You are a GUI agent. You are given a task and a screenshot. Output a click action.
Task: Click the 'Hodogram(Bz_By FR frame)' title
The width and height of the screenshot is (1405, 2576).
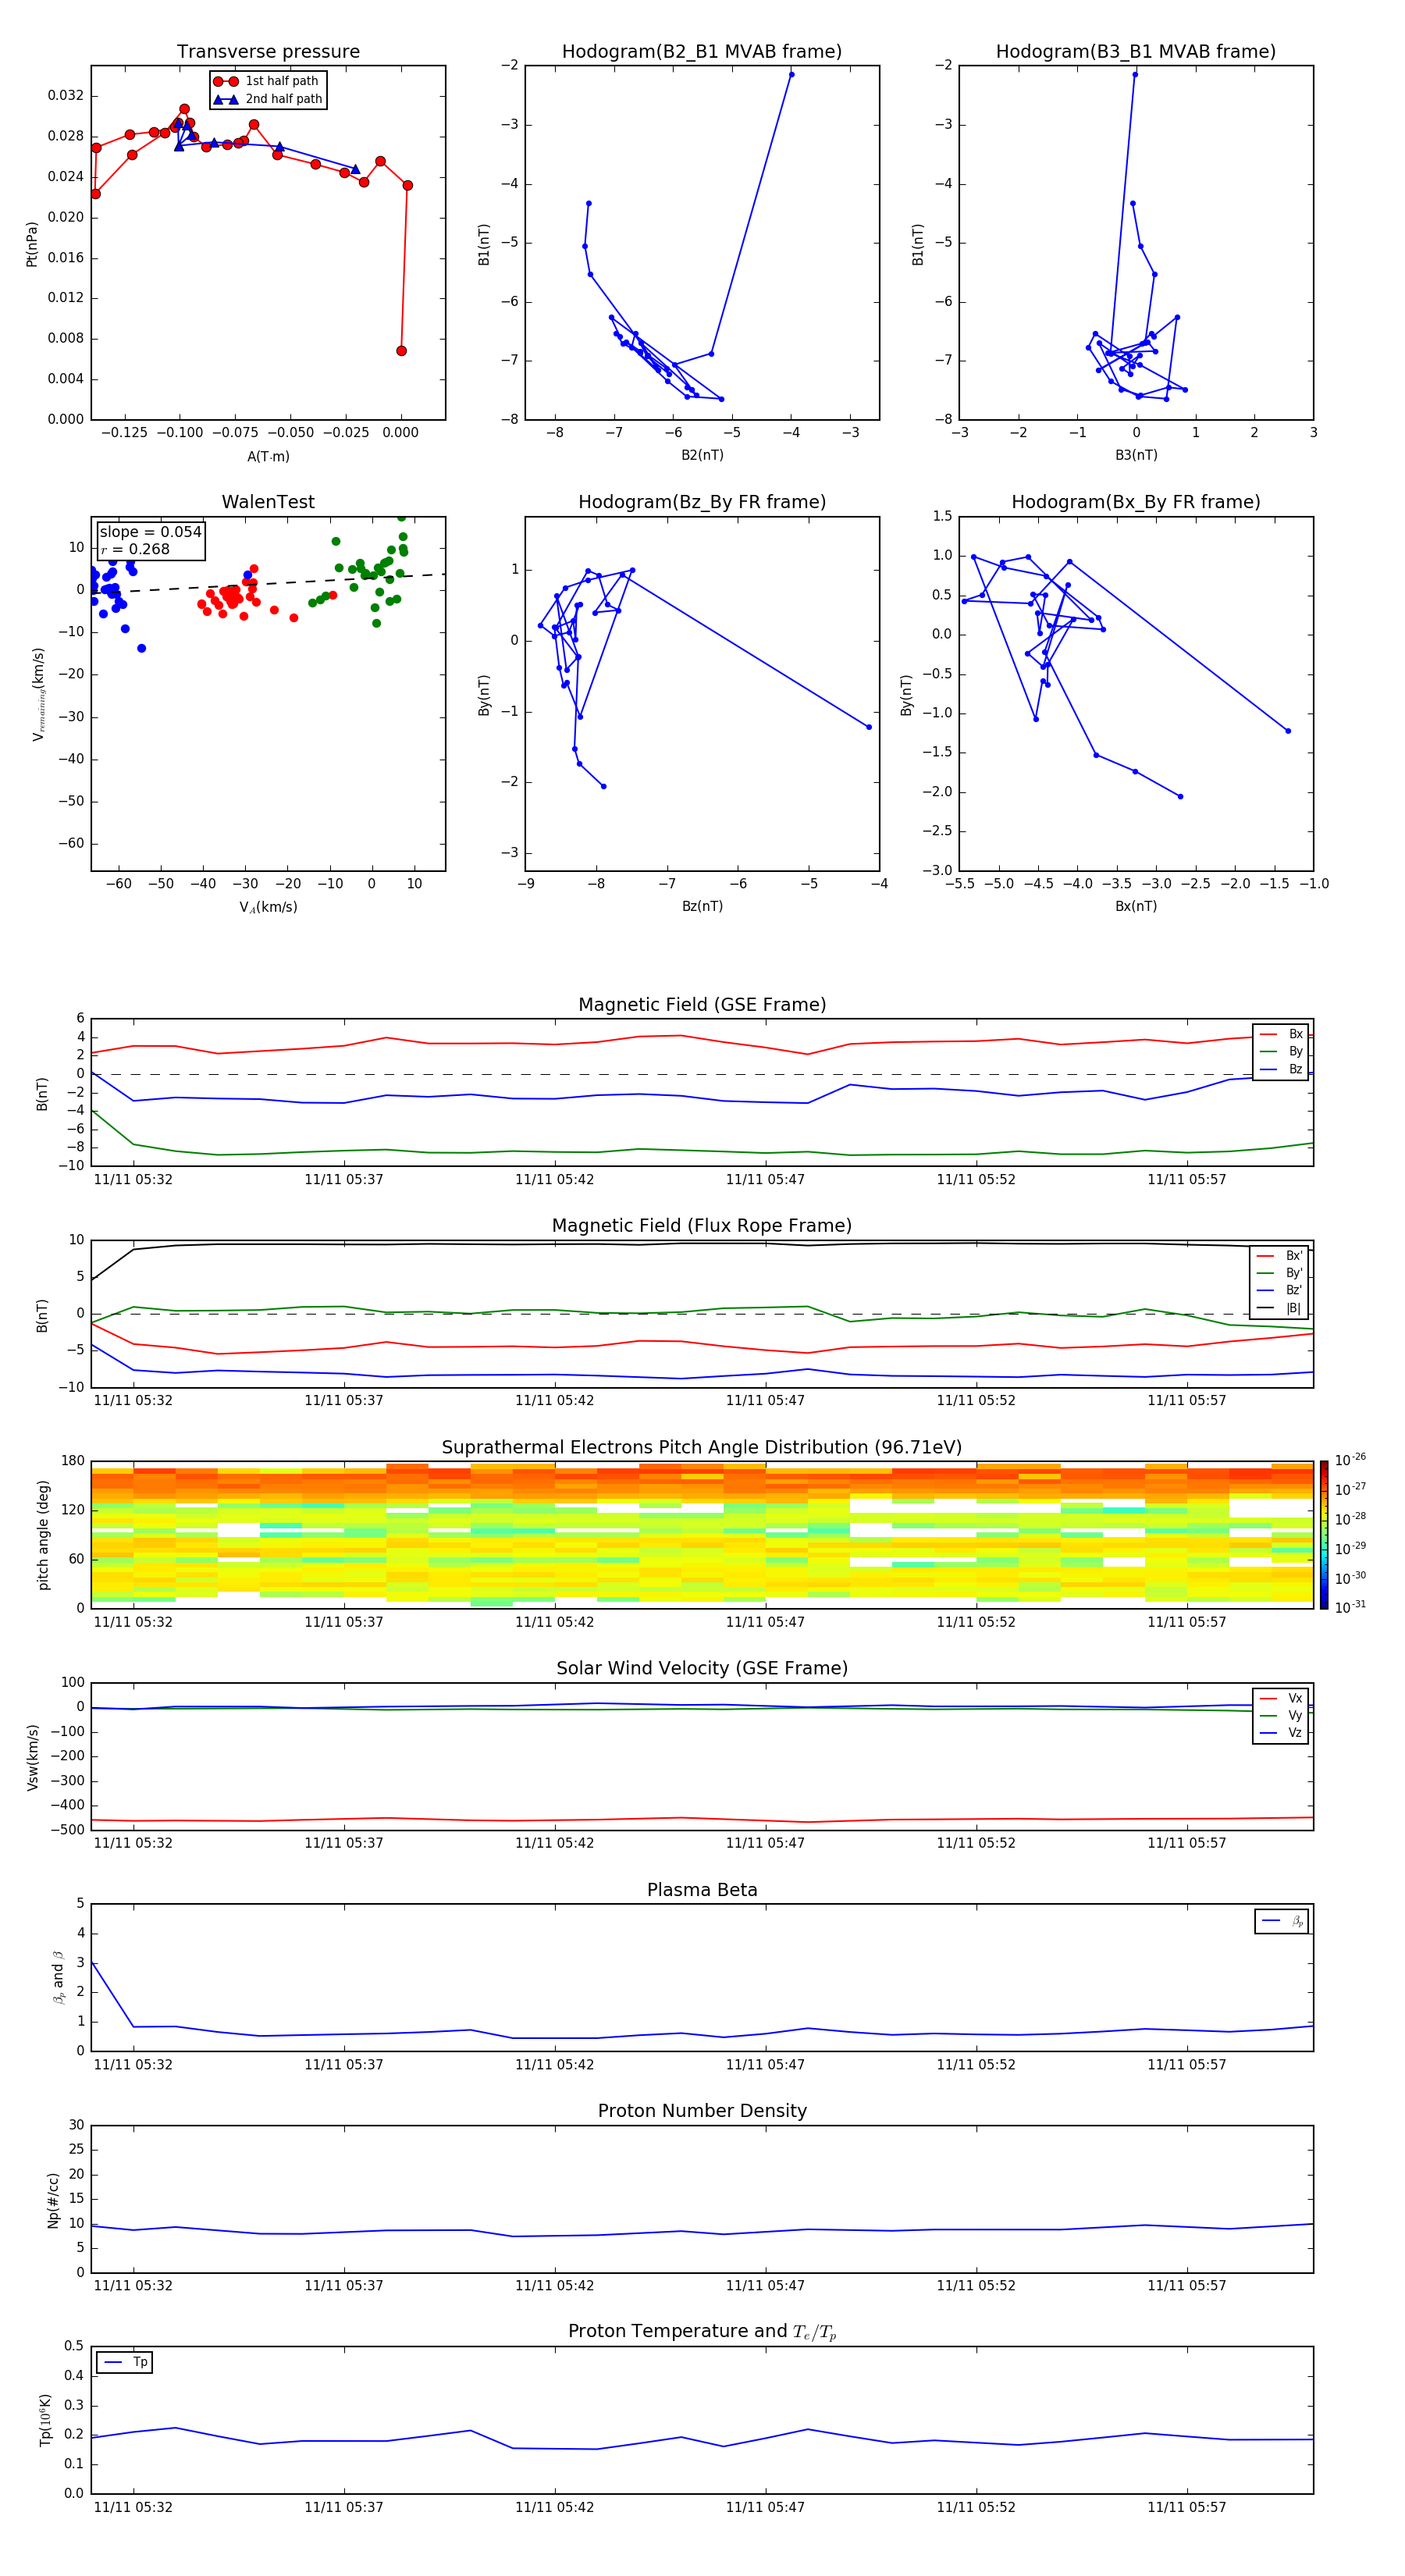(x=702, y=502)
